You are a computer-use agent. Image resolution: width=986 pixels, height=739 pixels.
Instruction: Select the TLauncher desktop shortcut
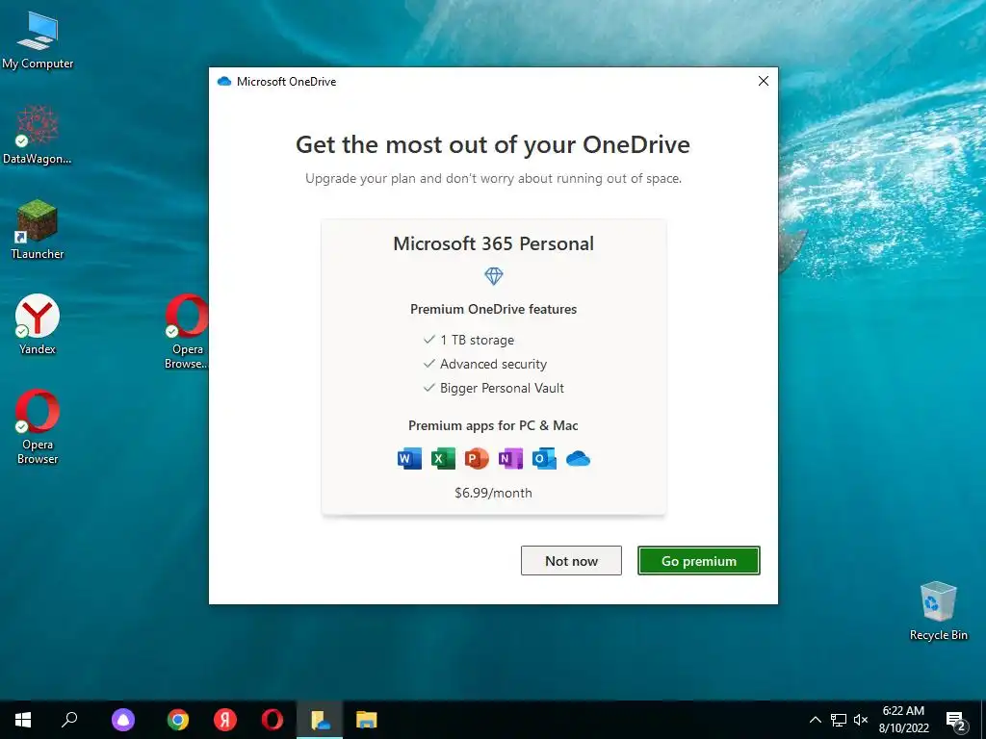click(x=38, y=229)
